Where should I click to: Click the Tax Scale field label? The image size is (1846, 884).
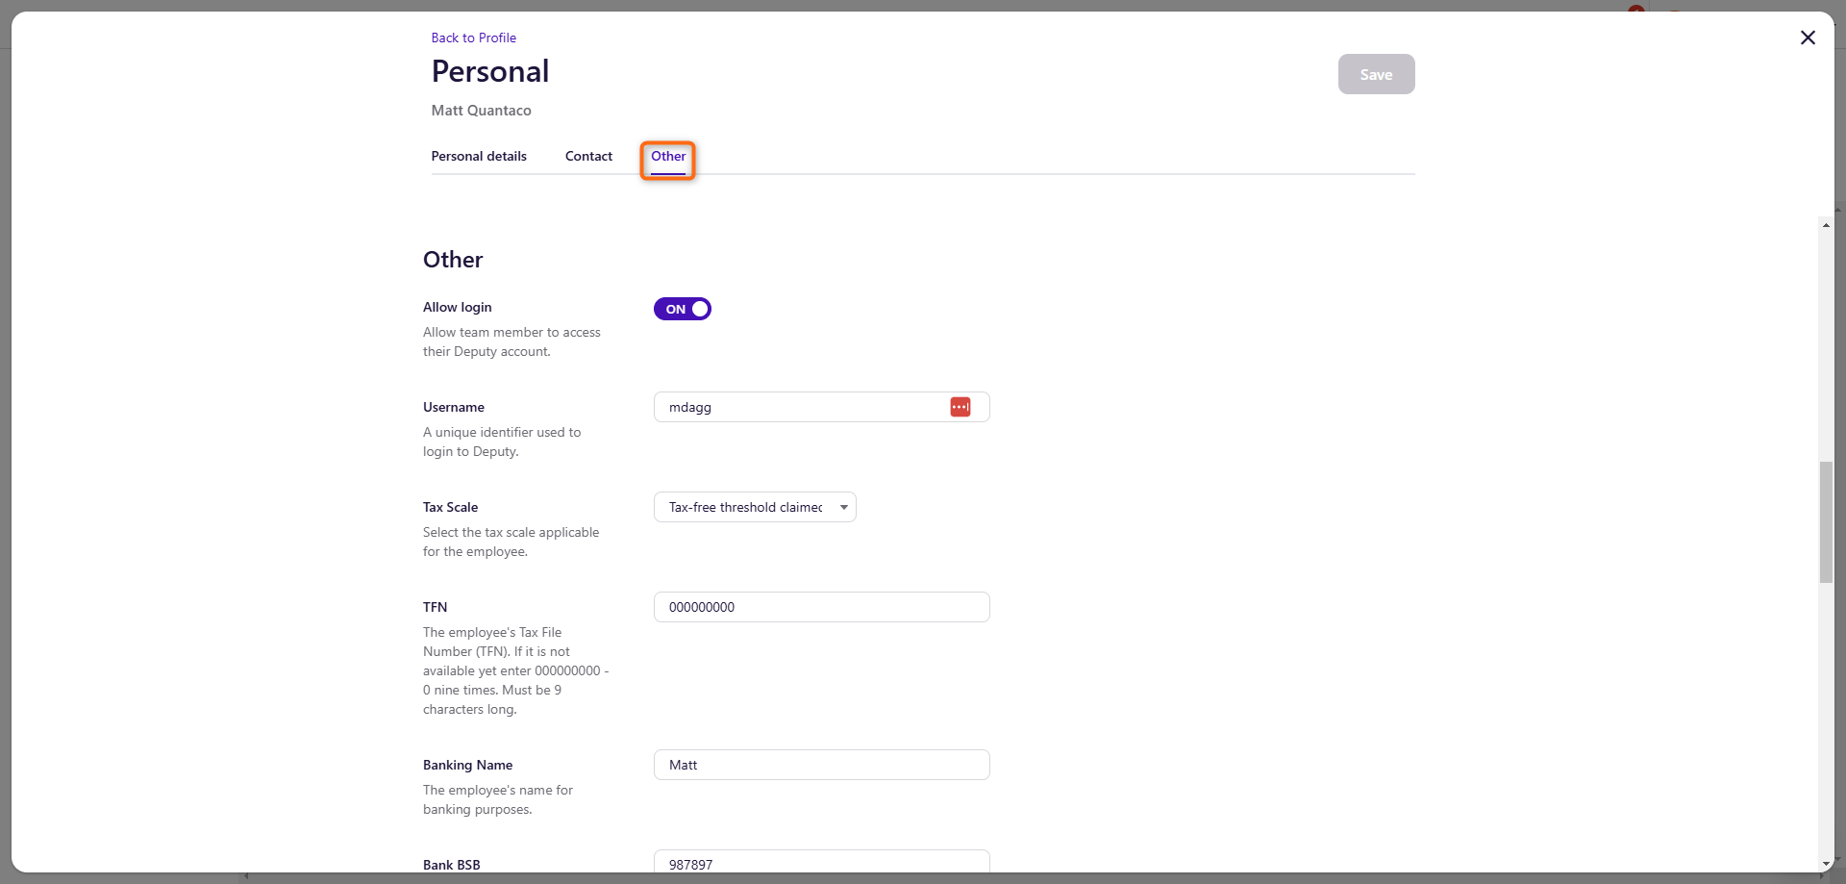point(450,507)
